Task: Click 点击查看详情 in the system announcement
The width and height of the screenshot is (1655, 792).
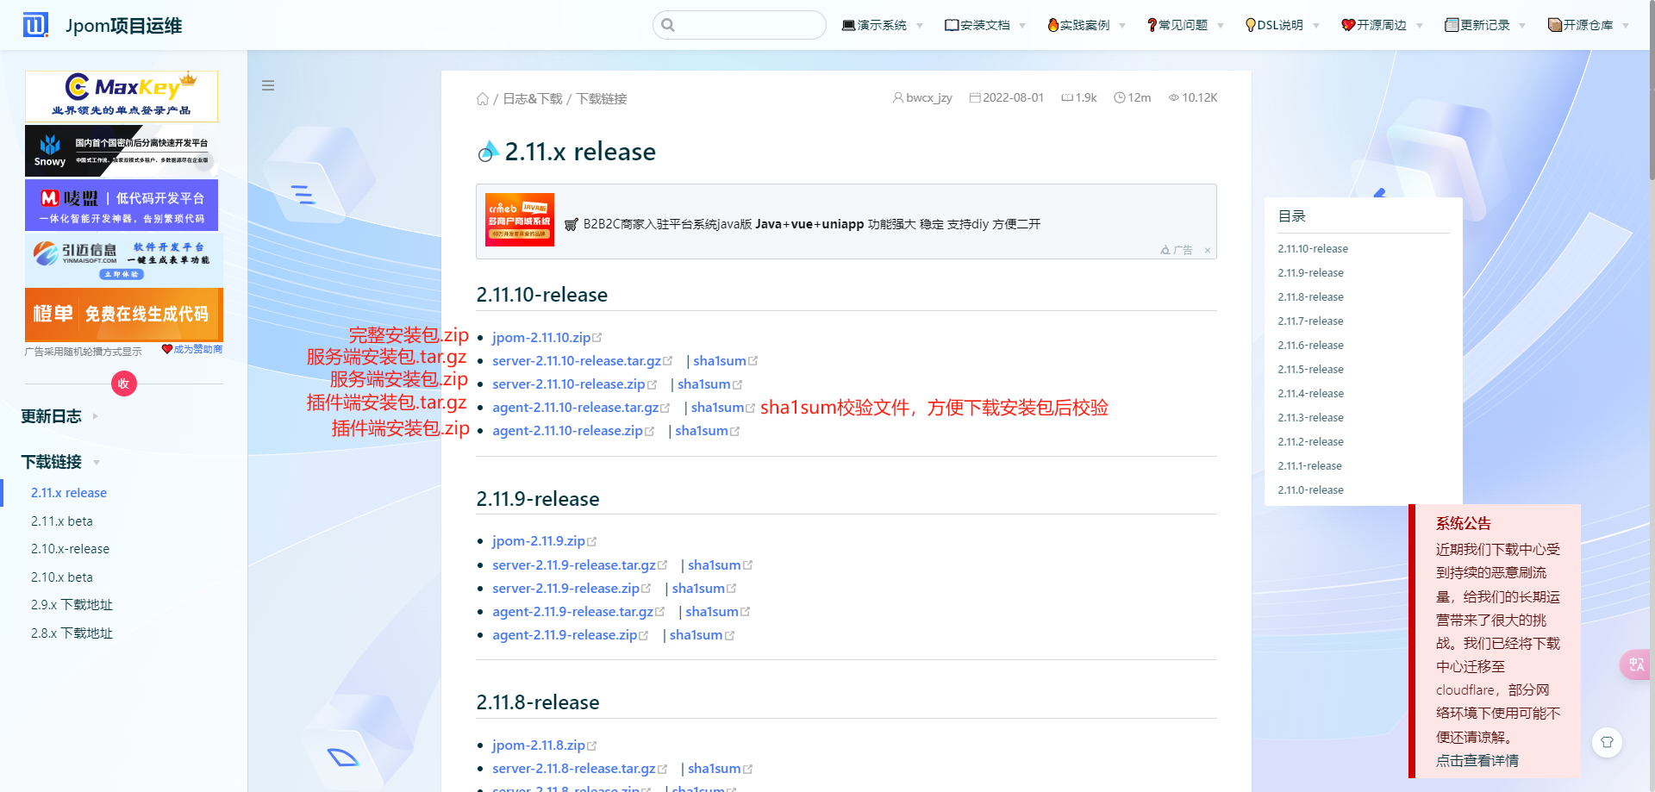Action: click(x=1477, y=761)
